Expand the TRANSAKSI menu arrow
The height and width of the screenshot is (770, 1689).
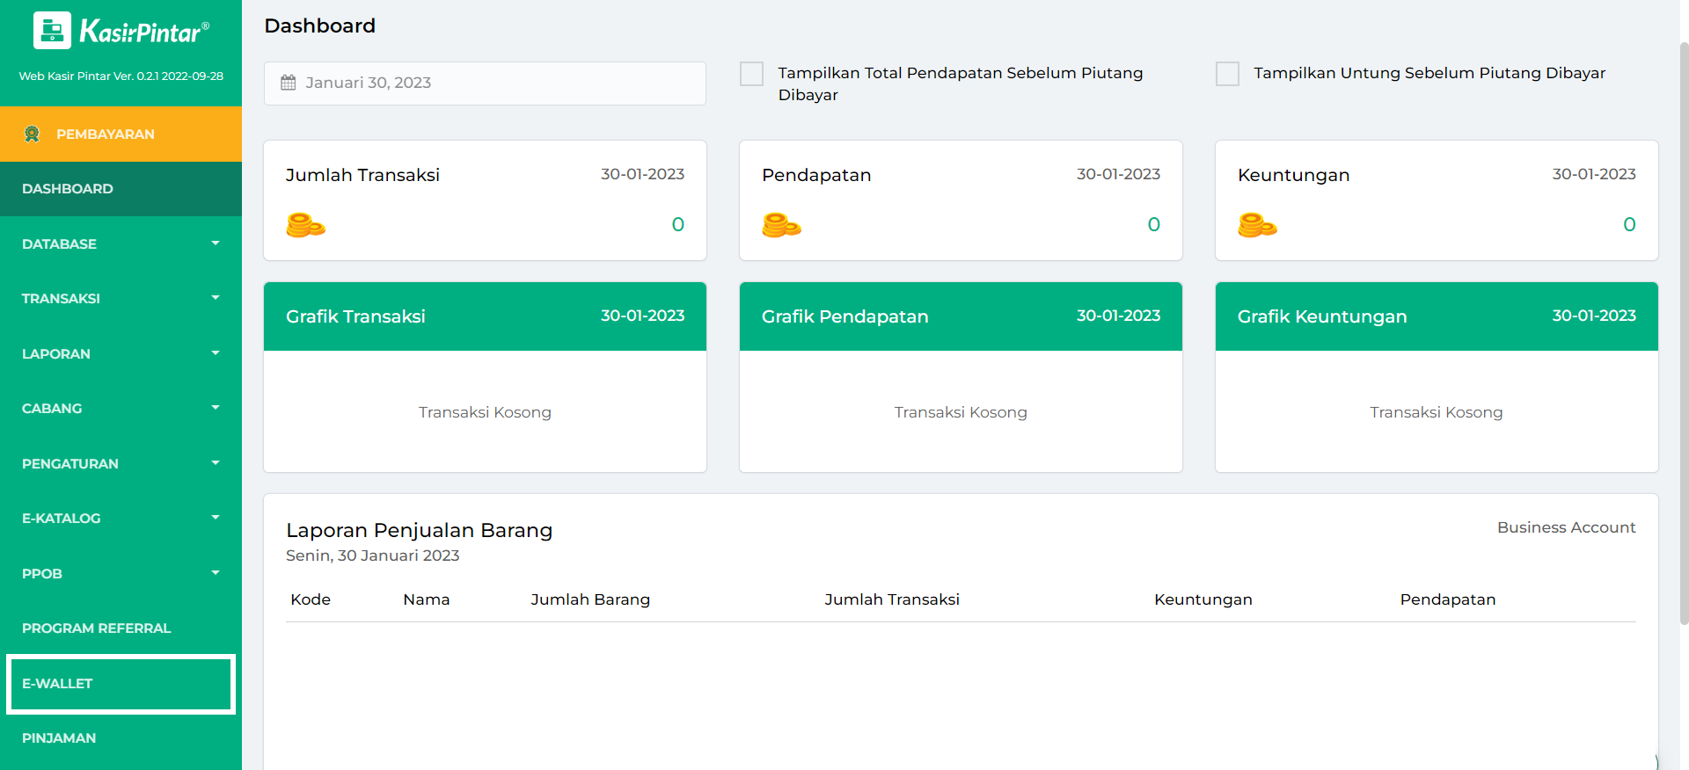(x=216, y=298)
